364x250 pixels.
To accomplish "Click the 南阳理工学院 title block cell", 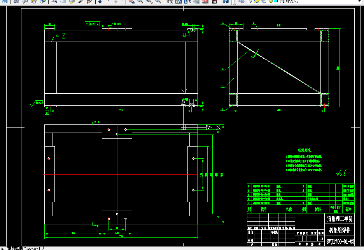I will click(x=339, y=219).
